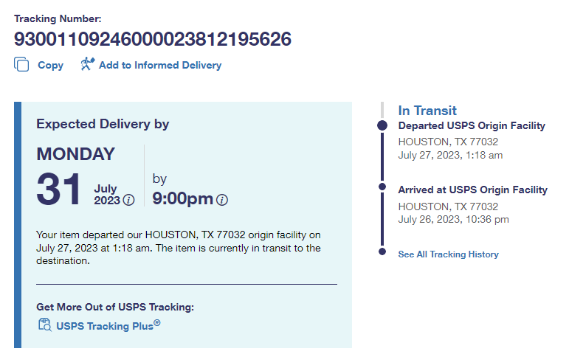Click the USPS Tracking Plus package icon
Image resolution: width=569 pixels, height=354 pixels.
click(x=44, y=324)
